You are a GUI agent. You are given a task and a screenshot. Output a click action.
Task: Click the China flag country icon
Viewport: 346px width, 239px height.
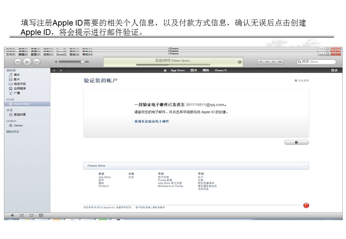point(306,205)
